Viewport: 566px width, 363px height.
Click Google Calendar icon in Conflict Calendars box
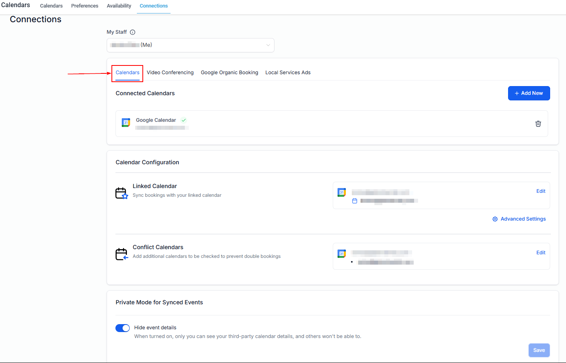point(342,254)
